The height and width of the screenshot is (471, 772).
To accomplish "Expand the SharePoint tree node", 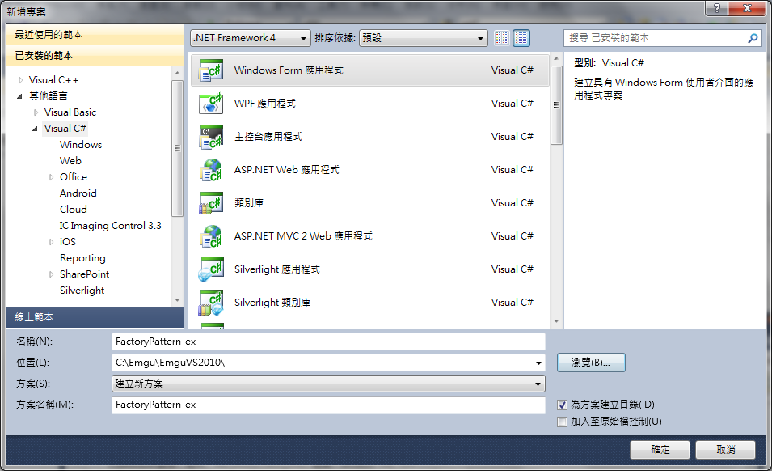I will (51, 274).
